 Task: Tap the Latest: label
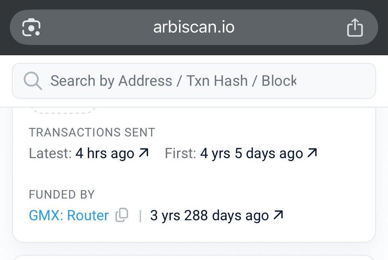50,153
